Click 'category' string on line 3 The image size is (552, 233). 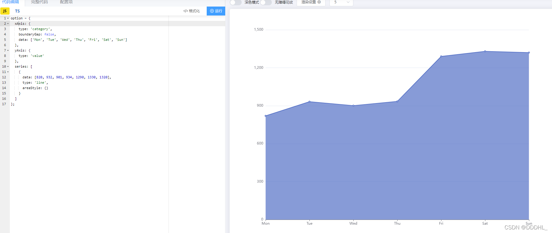coord(40,29)
